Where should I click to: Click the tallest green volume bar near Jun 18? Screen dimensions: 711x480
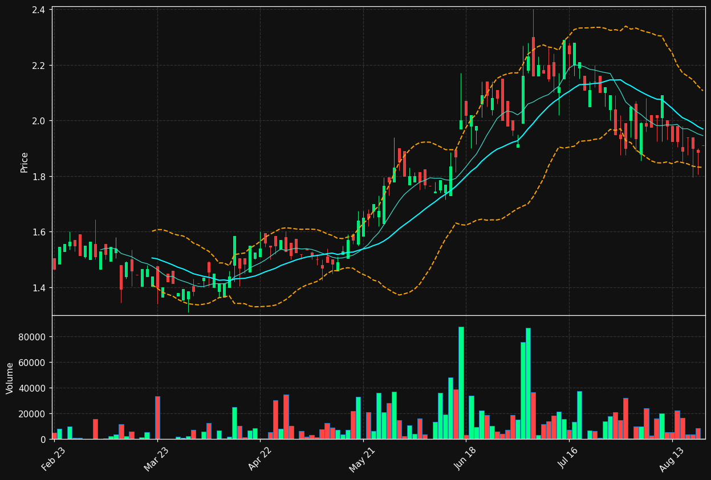[461, 383]
